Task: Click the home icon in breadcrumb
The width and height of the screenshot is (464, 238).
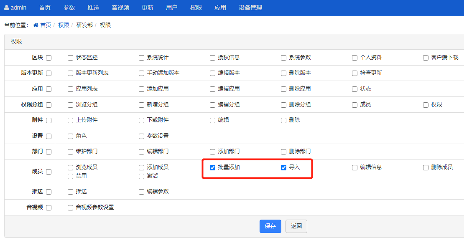Action: [x=36, y=25]
